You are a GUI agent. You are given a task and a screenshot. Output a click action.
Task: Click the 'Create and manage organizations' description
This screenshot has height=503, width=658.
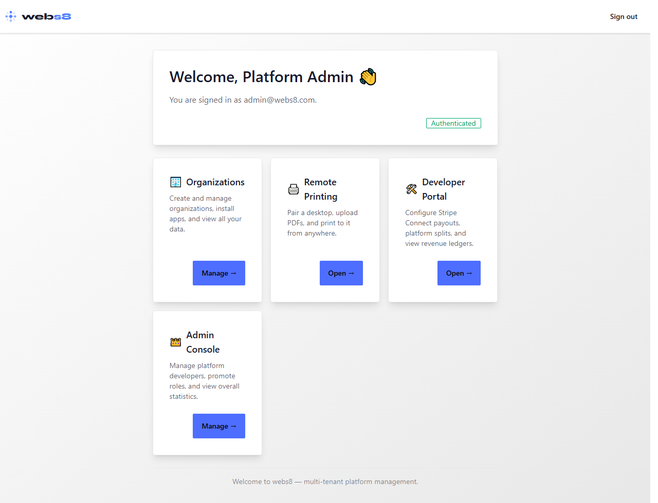[x=206, y=214]
